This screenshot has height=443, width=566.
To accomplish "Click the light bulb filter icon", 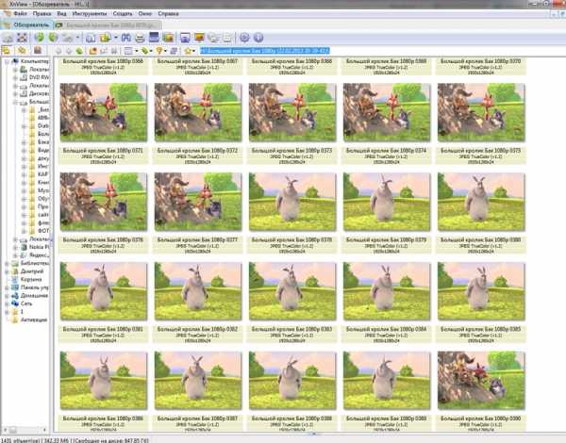I will point(158,51).
